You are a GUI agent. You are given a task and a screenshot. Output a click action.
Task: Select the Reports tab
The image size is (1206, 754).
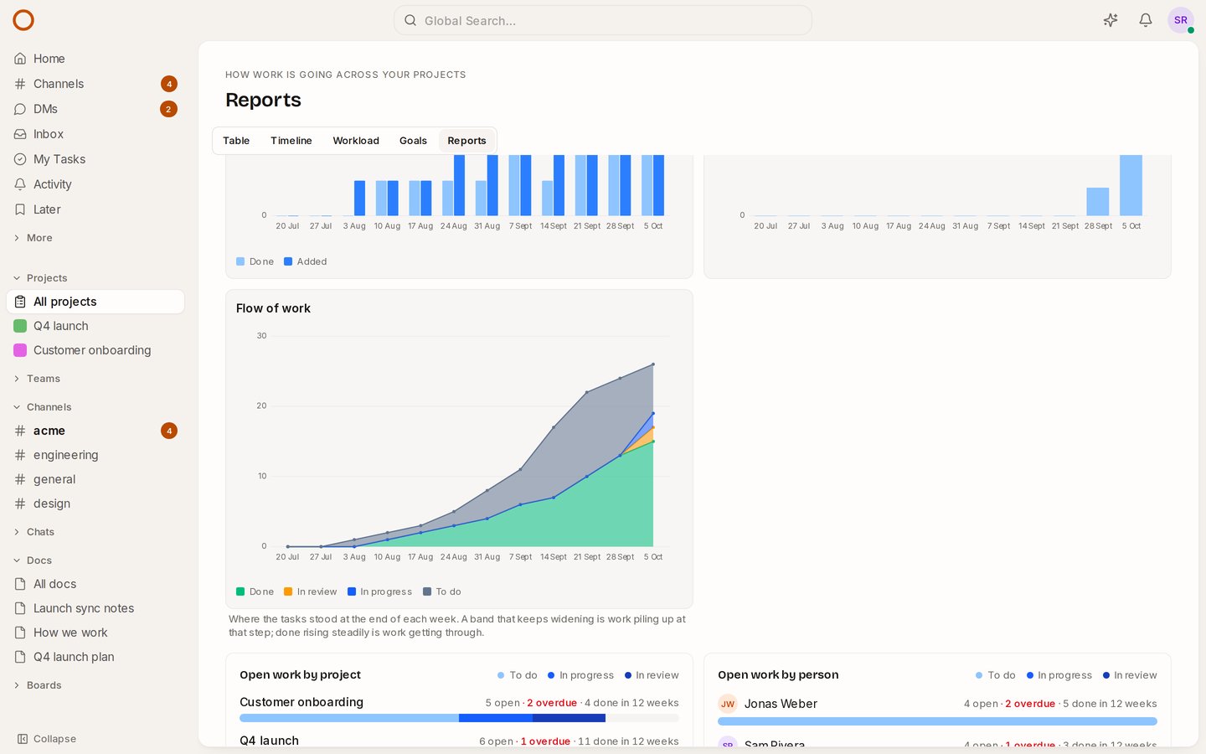click(x=466, y=141)
